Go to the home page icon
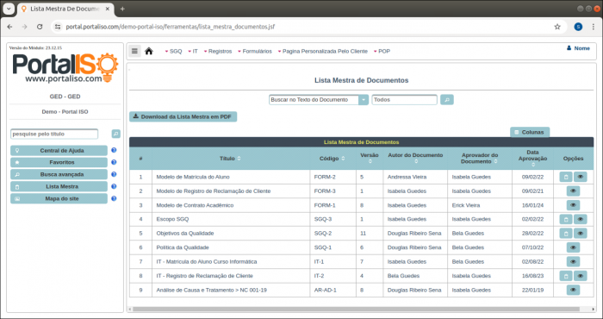The height and width of the screenshot is (319, 603). (149, 51)
